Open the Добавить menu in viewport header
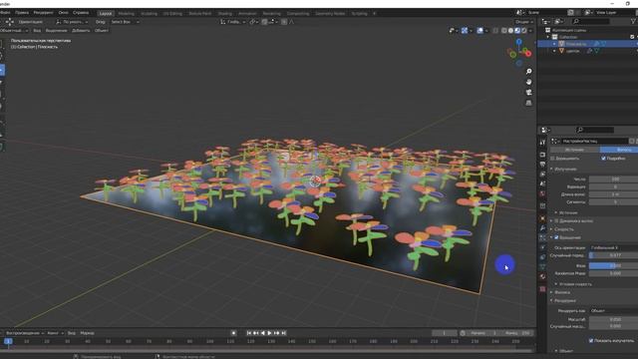 click(x=81, y=31)
